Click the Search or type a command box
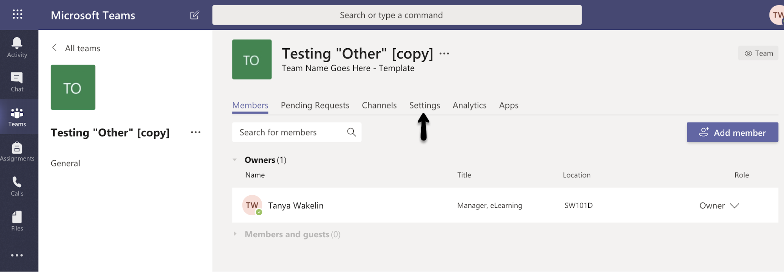Image resolution: width=784 pixels, height=272 pixels. pos(397,15)
